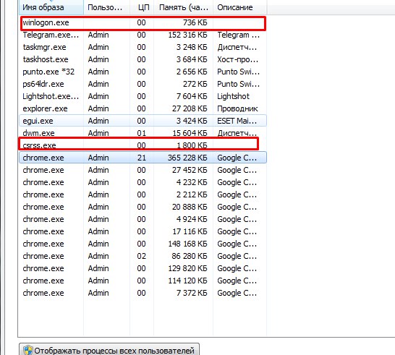Click Отображать процессы всех пользователей button

click(x=109, y=349)
